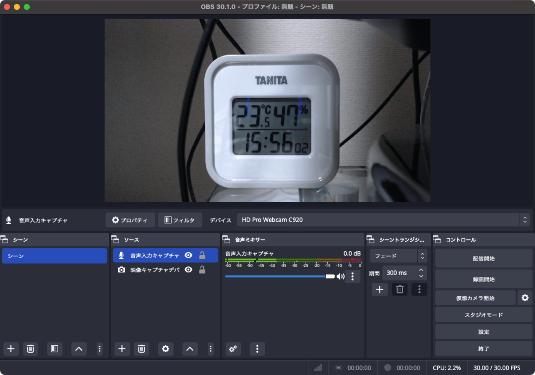Viewport: 535px width, 375px height.
Task: Open scene filters icon in Scenes panel
Action: 55,349
